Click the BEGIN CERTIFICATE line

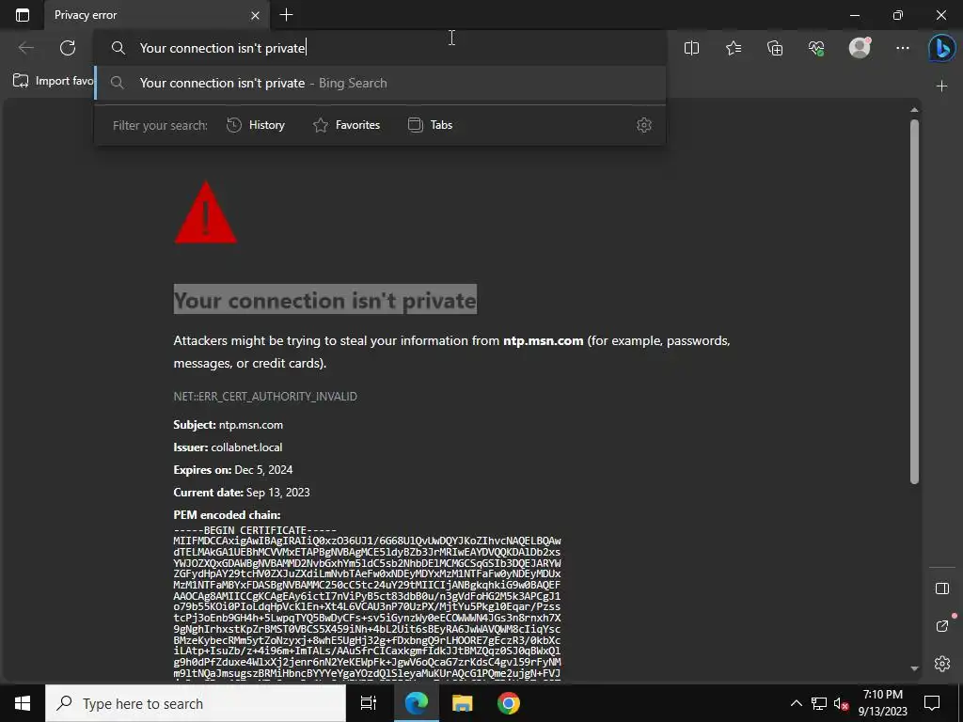click(x=255, y=530)
